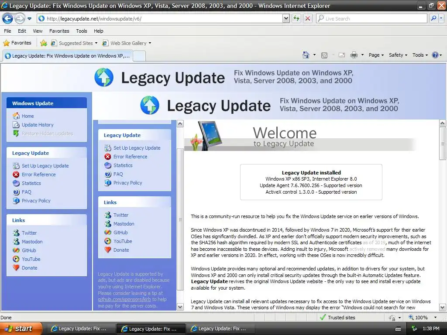Click the browser Forward arrow button

point(20,18)
